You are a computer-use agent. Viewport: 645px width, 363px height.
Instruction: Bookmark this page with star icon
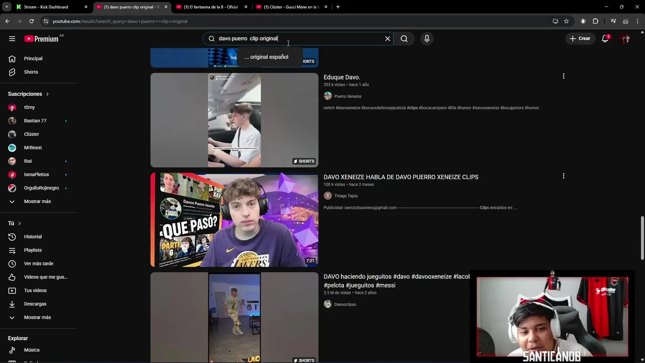pyautogui.click(x=566, y=21)
